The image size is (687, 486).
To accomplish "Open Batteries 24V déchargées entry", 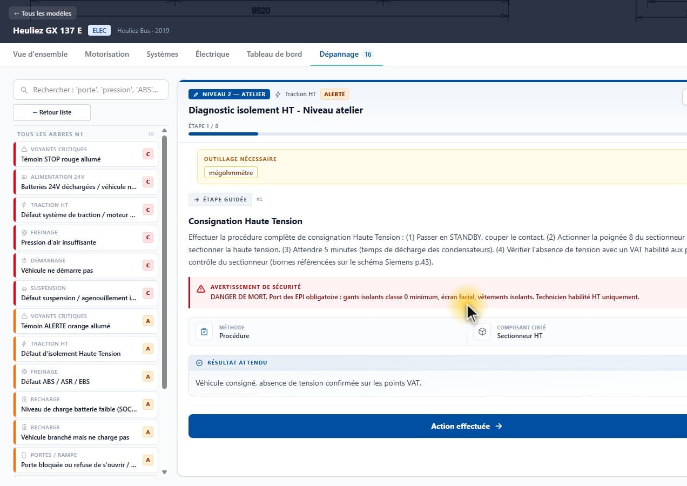I will tap(86, 182).
